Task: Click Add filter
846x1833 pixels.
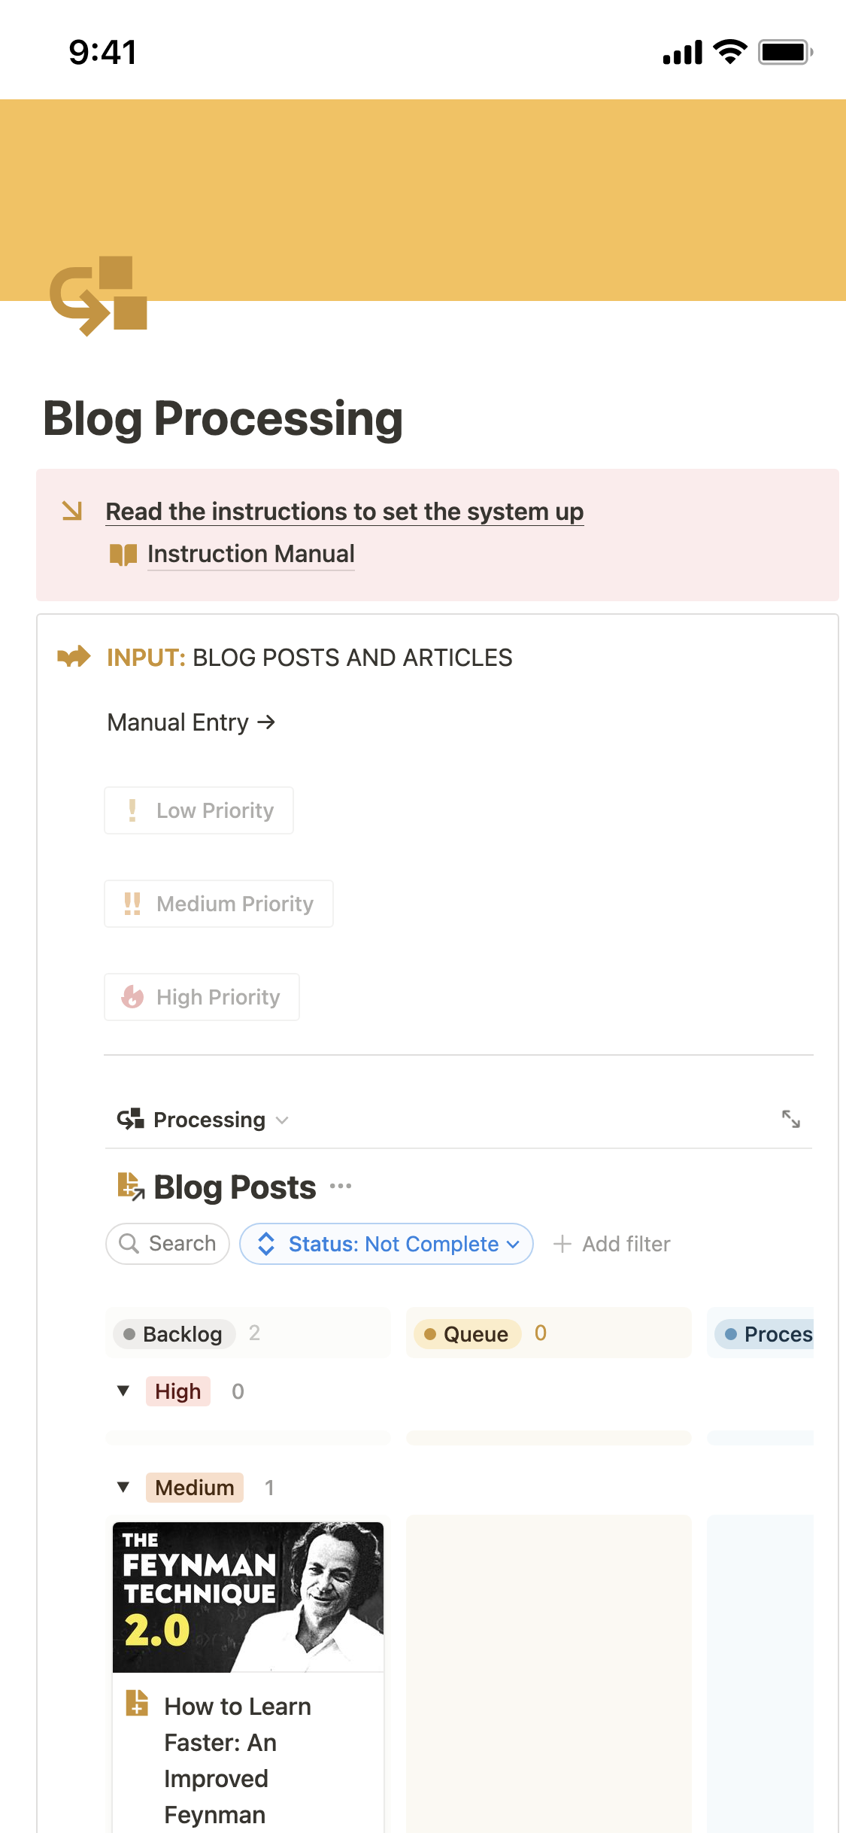Action: coord(612,1244)
